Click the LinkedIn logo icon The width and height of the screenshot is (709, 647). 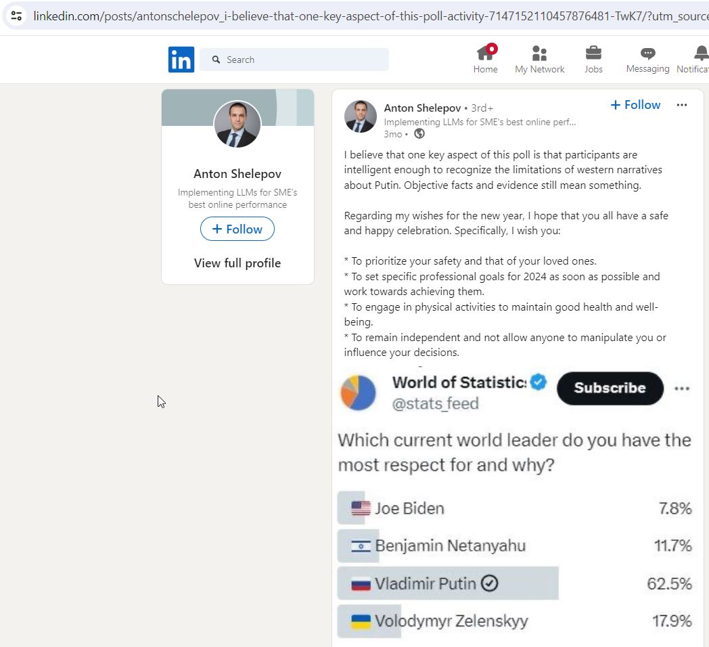[181, 60]
